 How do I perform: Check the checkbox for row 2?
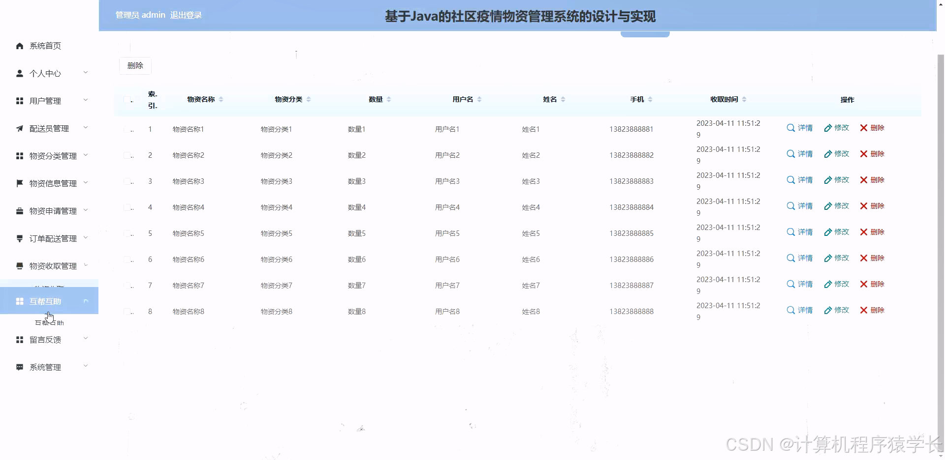126,155
